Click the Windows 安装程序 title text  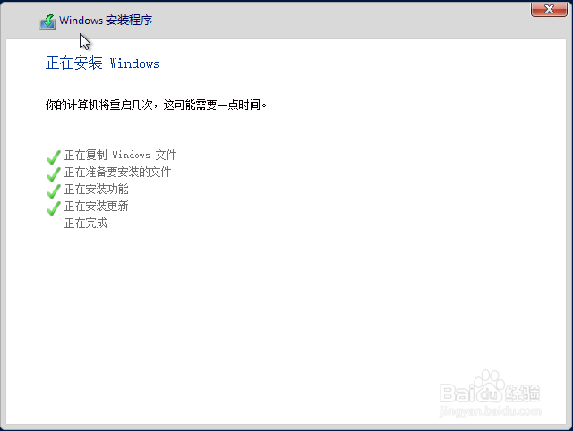click(106, 20)
